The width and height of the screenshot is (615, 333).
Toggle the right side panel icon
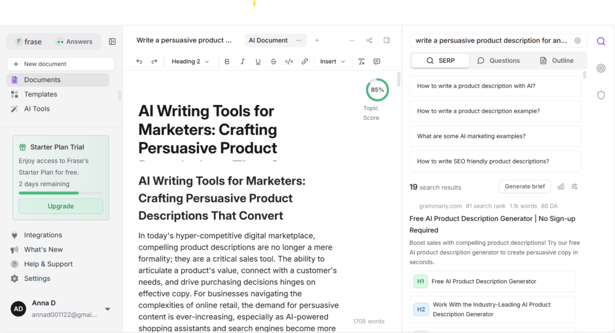pyautogui.click(x=387, y=40)
